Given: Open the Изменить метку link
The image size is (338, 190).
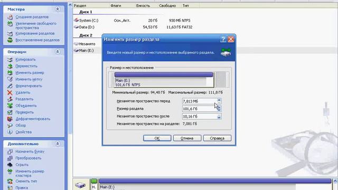Looking at the screenshot, I should coord(29,79).
